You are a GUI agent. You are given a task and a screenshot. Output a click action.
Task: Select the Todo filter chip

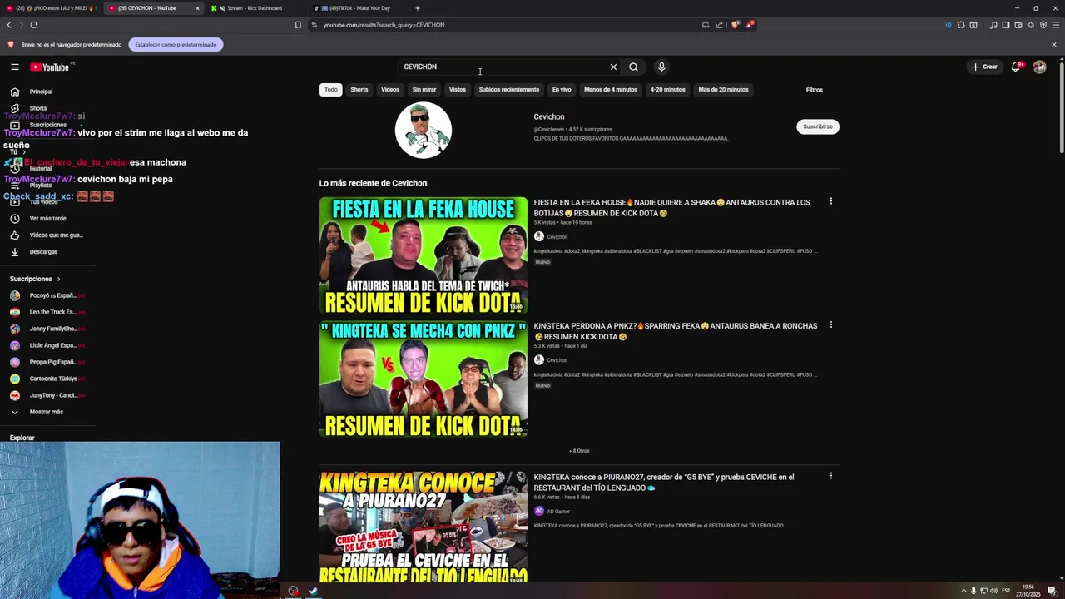click(331, 89)
